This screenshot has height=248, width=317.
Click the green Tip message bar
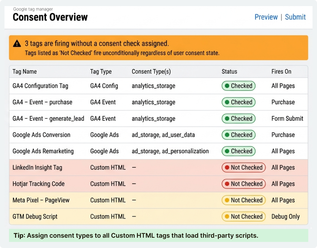[158, 236]
